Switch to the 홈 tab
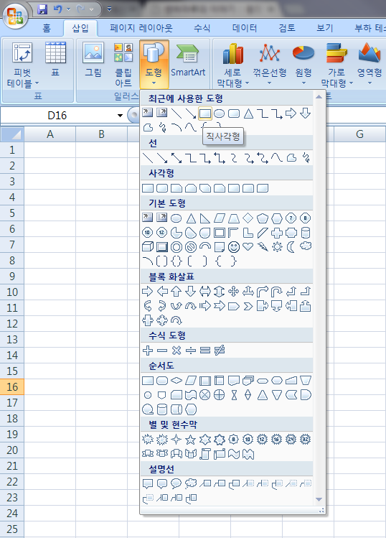This screenshot has height=538, width=386. point(47,28)
